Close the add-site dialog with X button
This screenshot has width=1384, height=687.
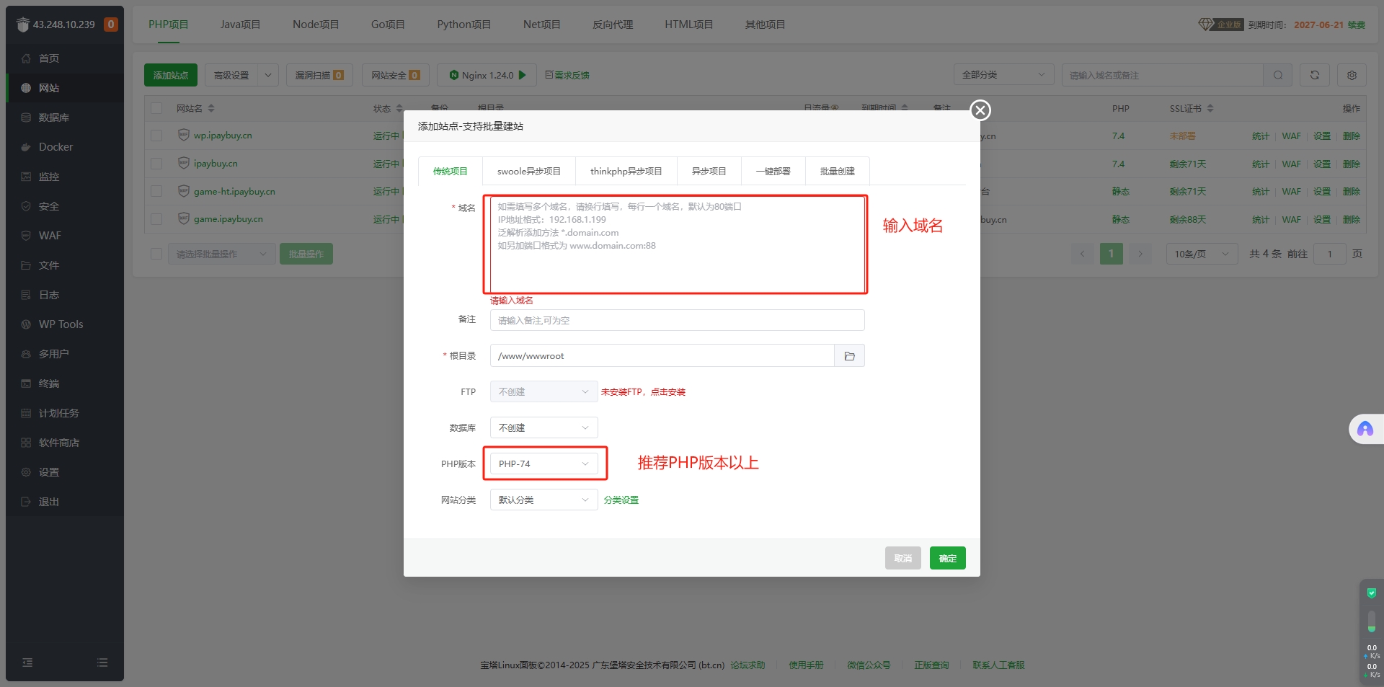pos(980,110)
